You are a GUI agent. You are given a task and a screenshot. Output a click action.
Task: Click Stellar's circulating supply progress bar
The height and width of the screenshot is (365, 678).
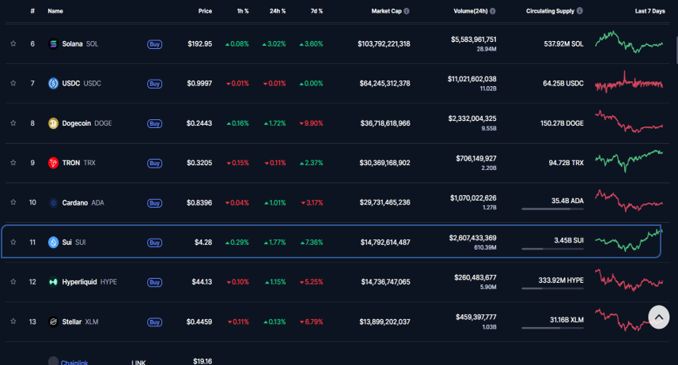pos(552,329)
